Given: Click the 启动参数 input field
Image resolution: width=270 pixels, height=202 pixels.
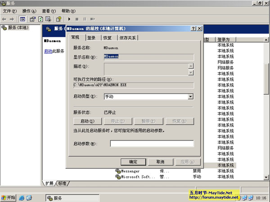Looking at the screenshot, I should pyautogui.click(x=152, y=144).
